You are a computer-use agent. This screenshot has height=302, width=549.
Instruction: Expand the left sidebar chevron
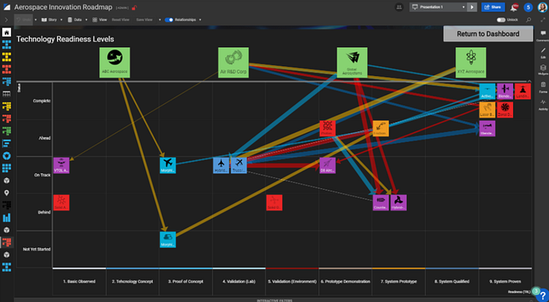(x=6, y=20)
